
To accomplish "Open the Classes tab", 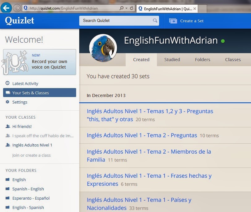I will tap(233, 60).
